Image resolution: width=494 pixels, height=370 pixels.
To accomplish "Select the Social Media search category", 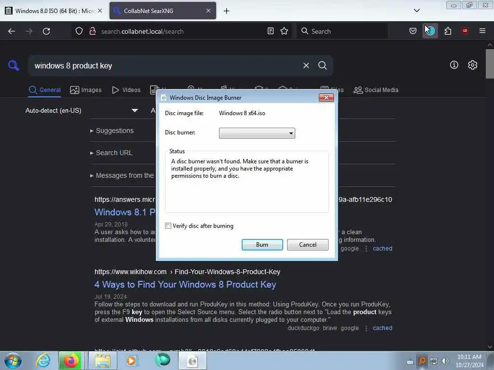I will coord(376,90).
